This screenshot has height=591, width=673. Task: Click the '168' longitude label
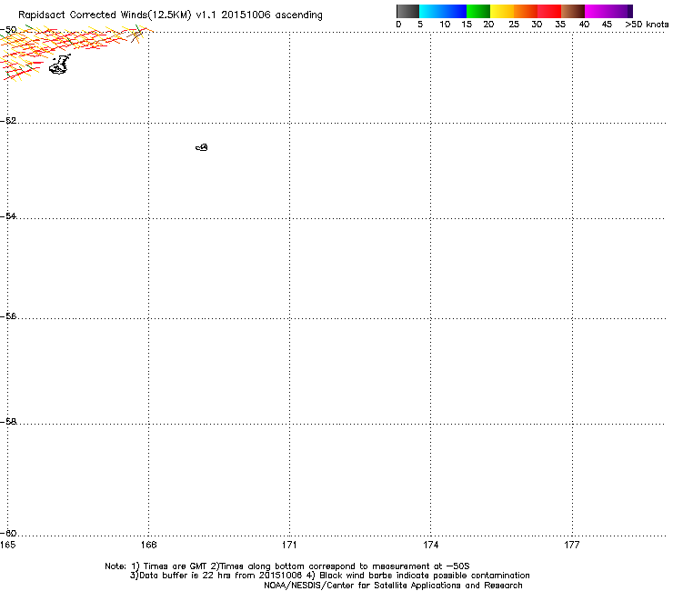[148, 545]
